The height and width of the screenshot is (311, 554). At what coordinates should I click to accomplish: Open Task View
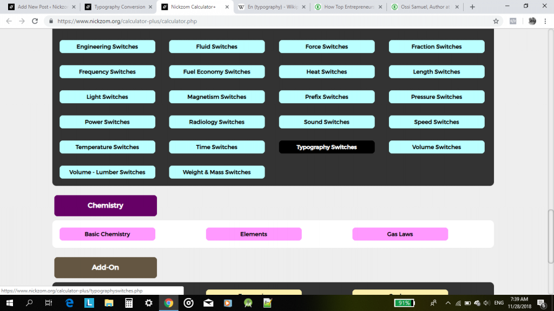[x=49, y=303]
